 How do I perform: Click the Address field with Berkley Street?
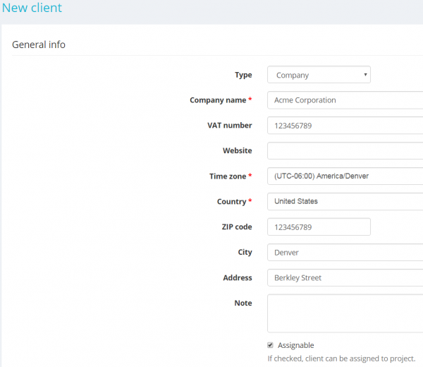click(344, 278)
